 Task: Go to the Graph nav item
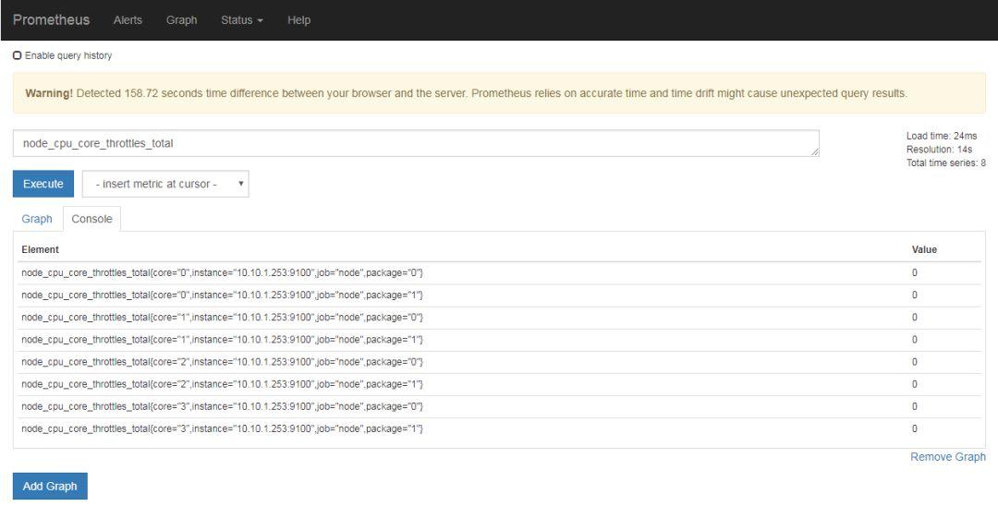point(181,20)
